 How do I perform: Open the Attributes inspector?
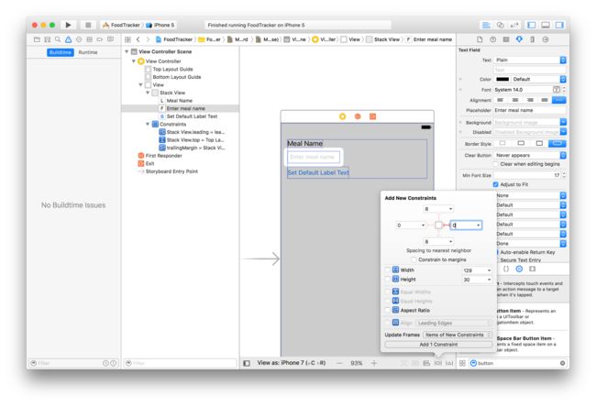point(519,39)
